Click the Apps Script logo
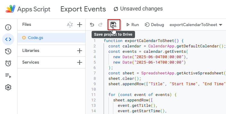This screenshot has height=114, width=226. [x=10, y=9]
